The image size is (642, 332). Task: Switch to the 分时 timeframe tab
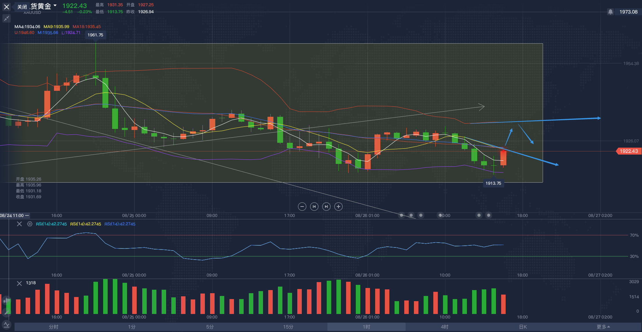pos(54,327)
